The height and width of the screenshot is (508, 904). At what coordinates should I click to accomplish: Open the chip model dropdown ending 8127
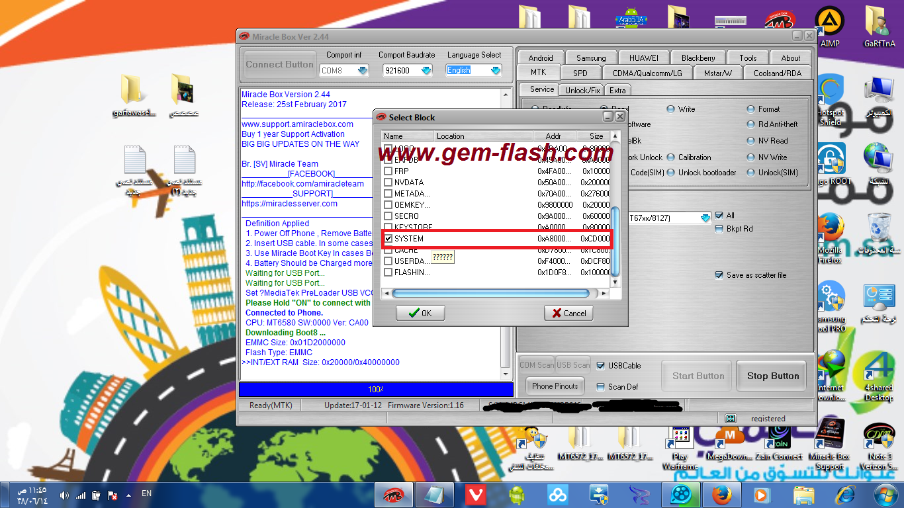click(705, 218)
